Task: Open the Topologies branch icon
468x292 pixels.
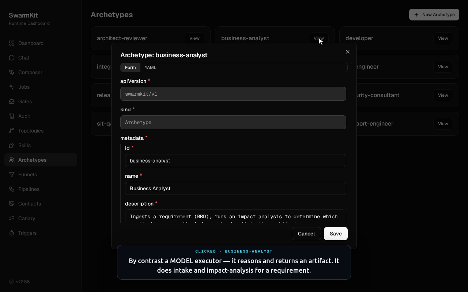Action: pyautogui.click(x=12, y=131)
